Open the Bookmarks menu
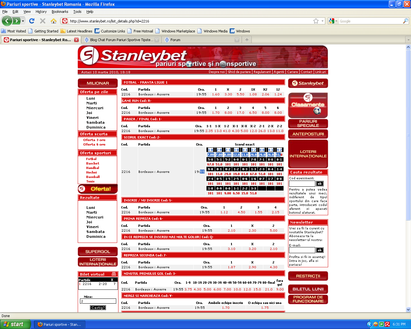This screenshot has height=329, width=411. click(x=60, y=12)
